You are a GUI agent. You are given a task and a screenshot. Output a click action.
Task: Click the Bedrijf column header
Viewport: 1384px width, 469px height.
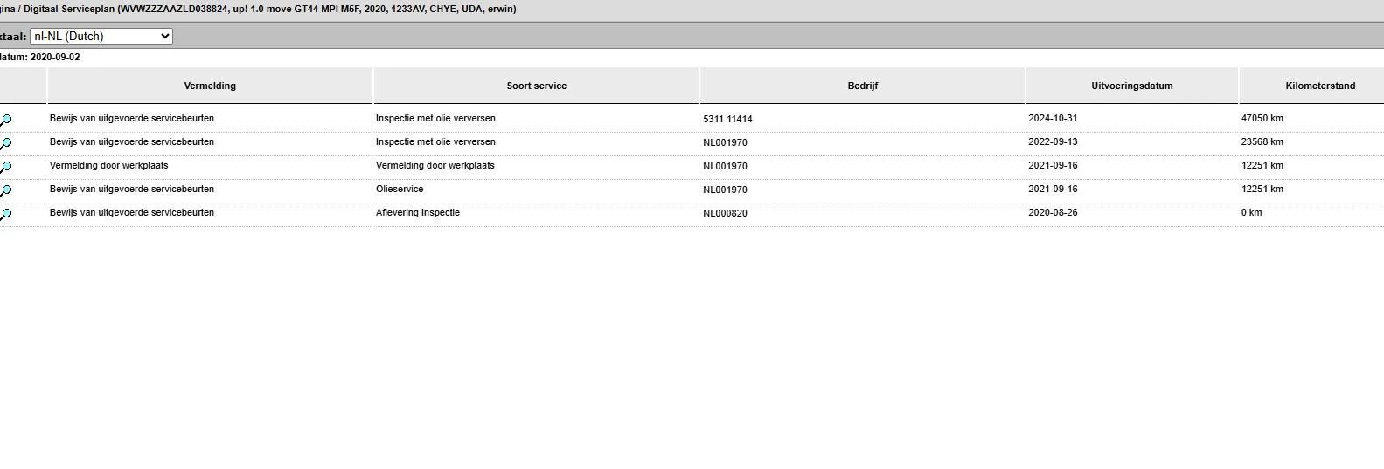pos(862,86)
